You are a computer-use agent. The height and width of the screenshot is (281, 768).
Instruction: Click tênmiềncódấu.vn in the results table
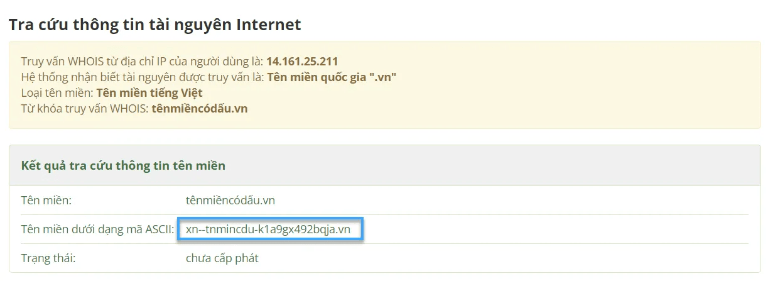(230, 201)
